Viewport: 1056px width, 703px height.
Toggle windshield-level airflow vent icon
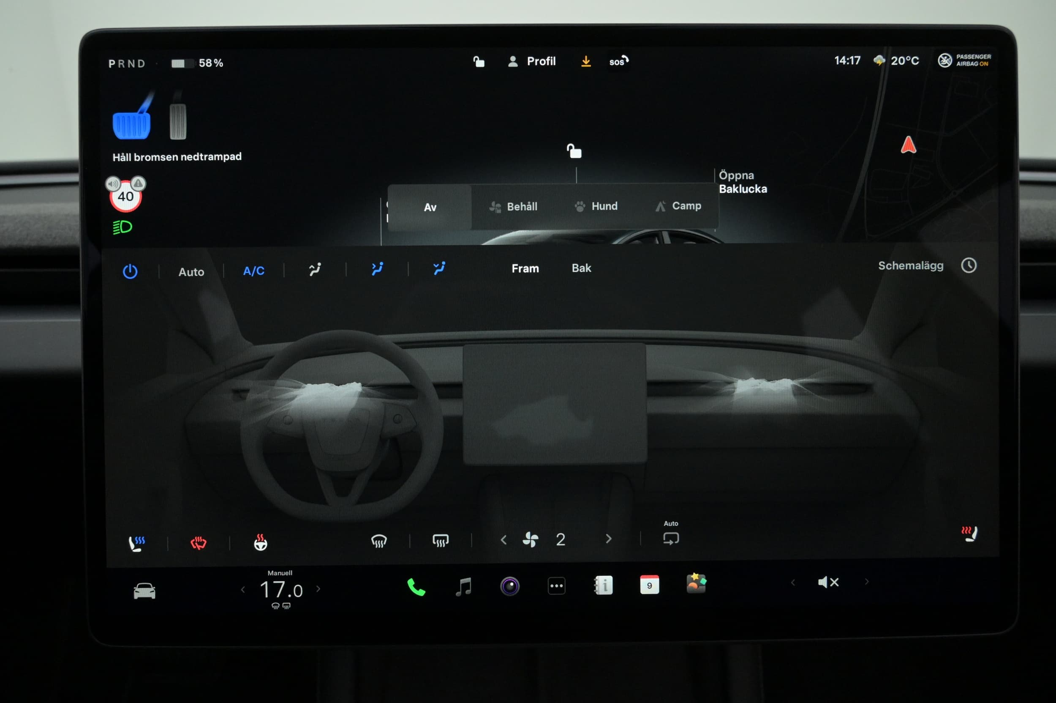(x=315, y=269)
